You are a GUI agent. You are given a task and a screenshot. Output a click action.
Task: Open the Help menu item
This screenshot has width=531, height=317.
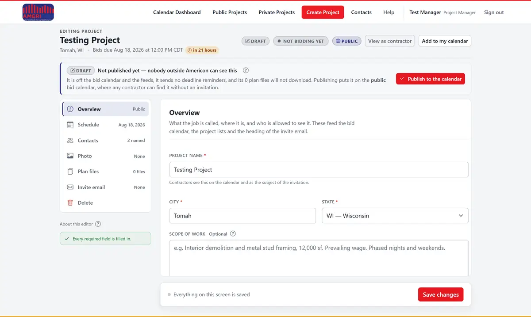click(389, 12)
